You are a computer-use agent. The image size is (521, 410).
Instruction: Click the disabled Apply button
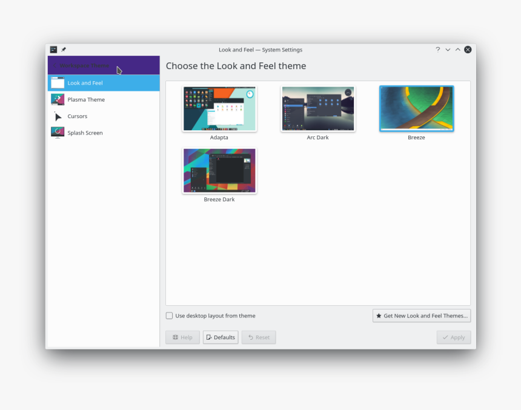453,337
